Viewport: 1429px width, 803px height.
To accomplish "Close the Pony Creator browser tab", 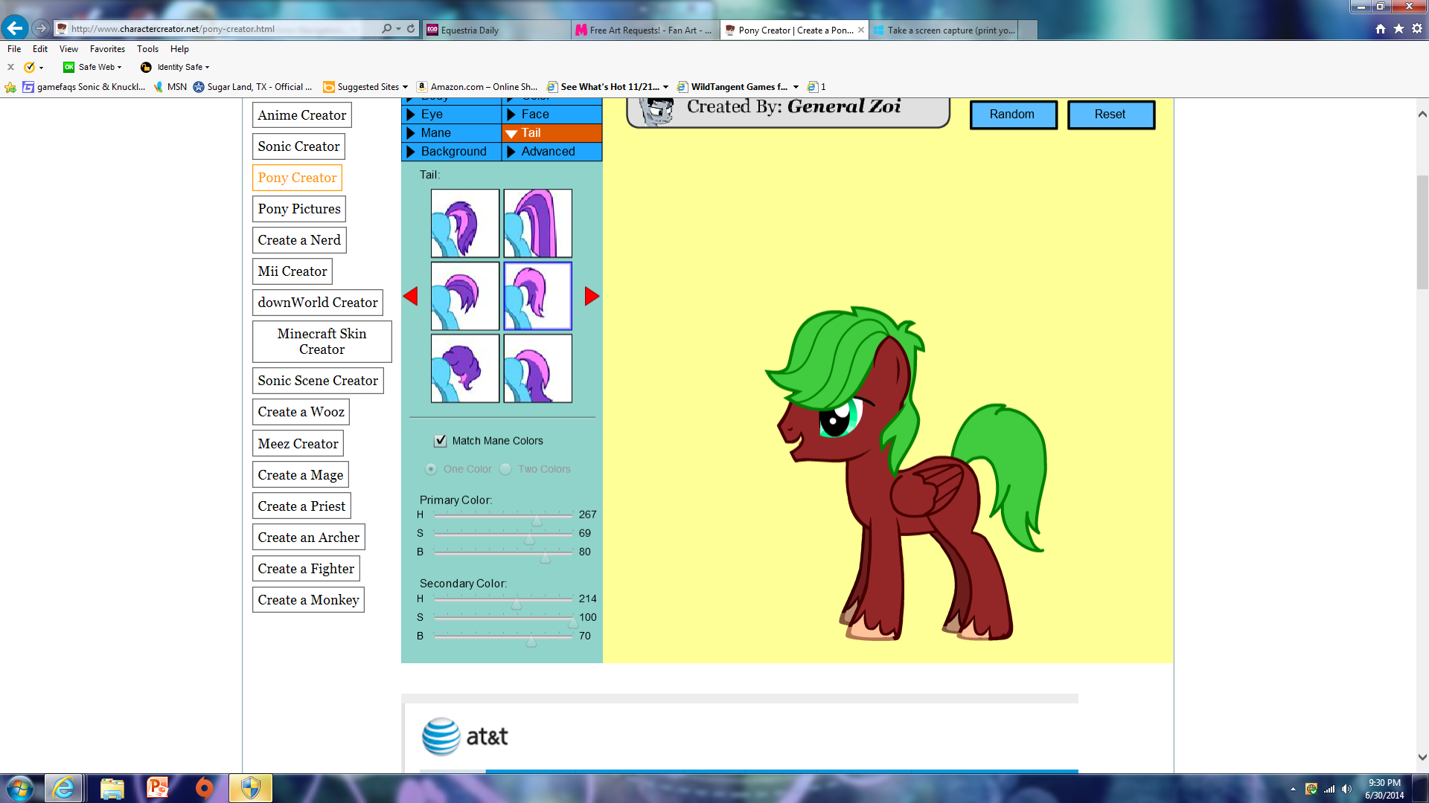I will pyautogui.click(x=861, y=30).
